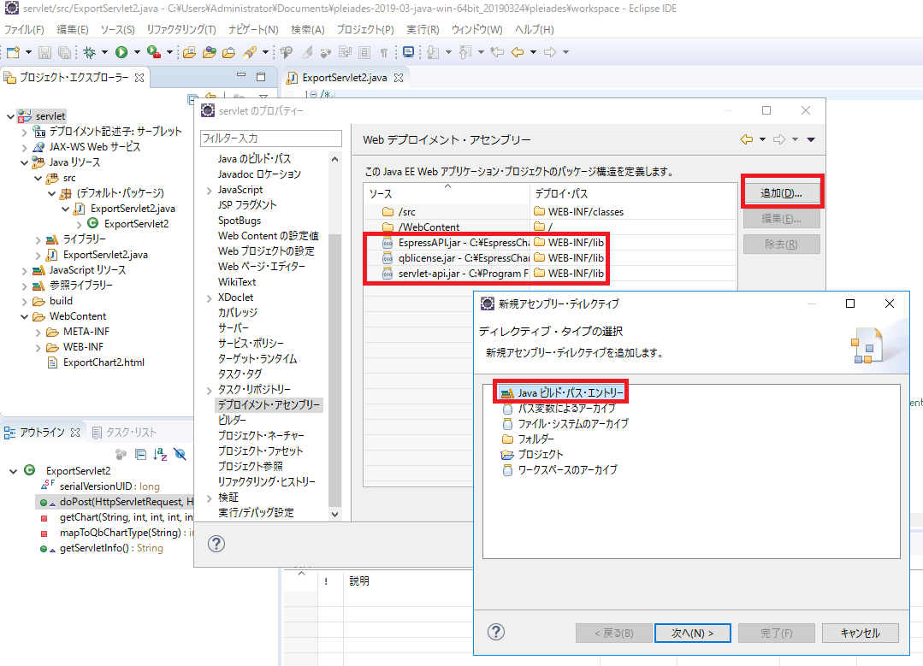Screen dimensions: 923x666
Task: Click the collapse all icon in Outline
Action: pos(141,454)
